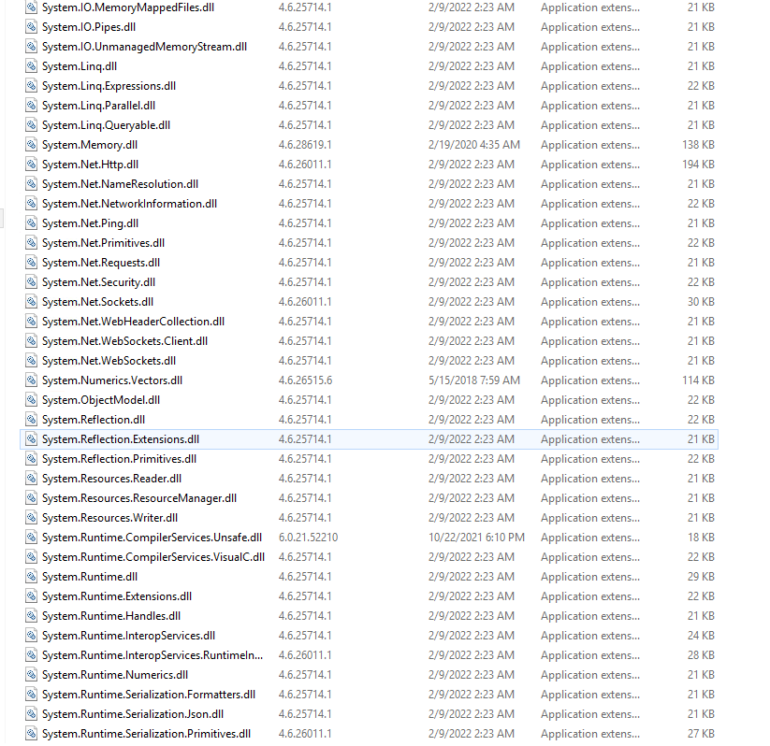Screen dimensions: 770x746
Task: Click the DLL icon for System.Runtime.dll
Action: pyautogui.click(x=31, y=576)
